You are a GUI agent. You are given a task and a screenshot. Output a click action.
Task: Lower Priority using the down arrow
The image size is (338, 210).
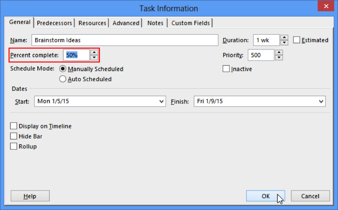tap(279, 58)
